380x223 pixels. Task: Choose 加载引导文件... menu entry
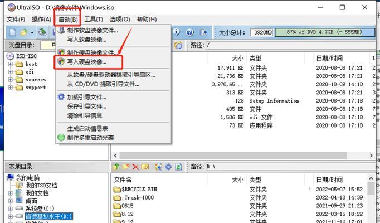(114, 97)
